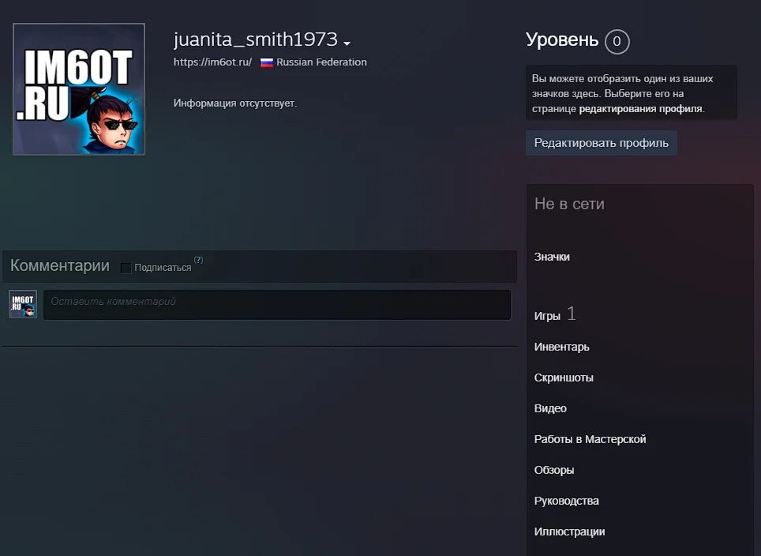Open the large IM6OT.RU profile avatar
The image size is (761, 556).
(79, 89)
